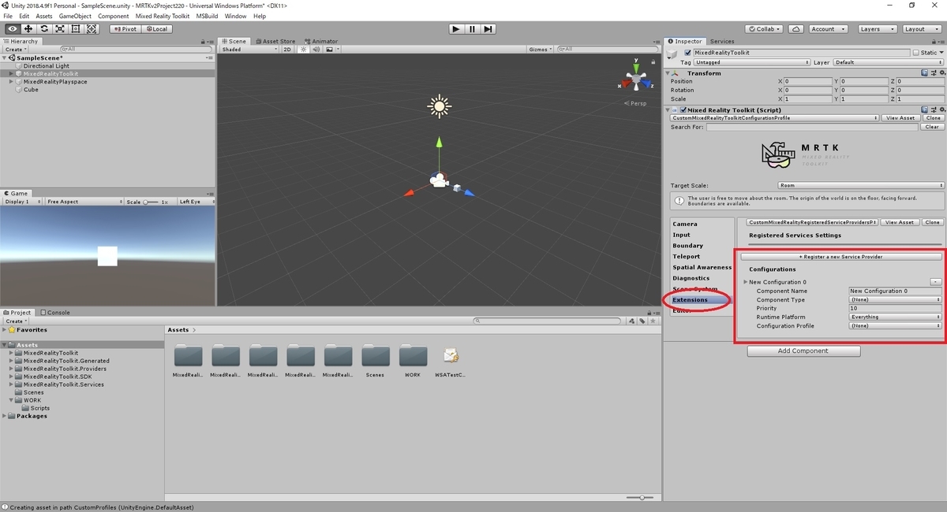The width and height of the screenshot is (947, 512).
Task: Open the GameObject menu
Action: click(x=75, y=16)
